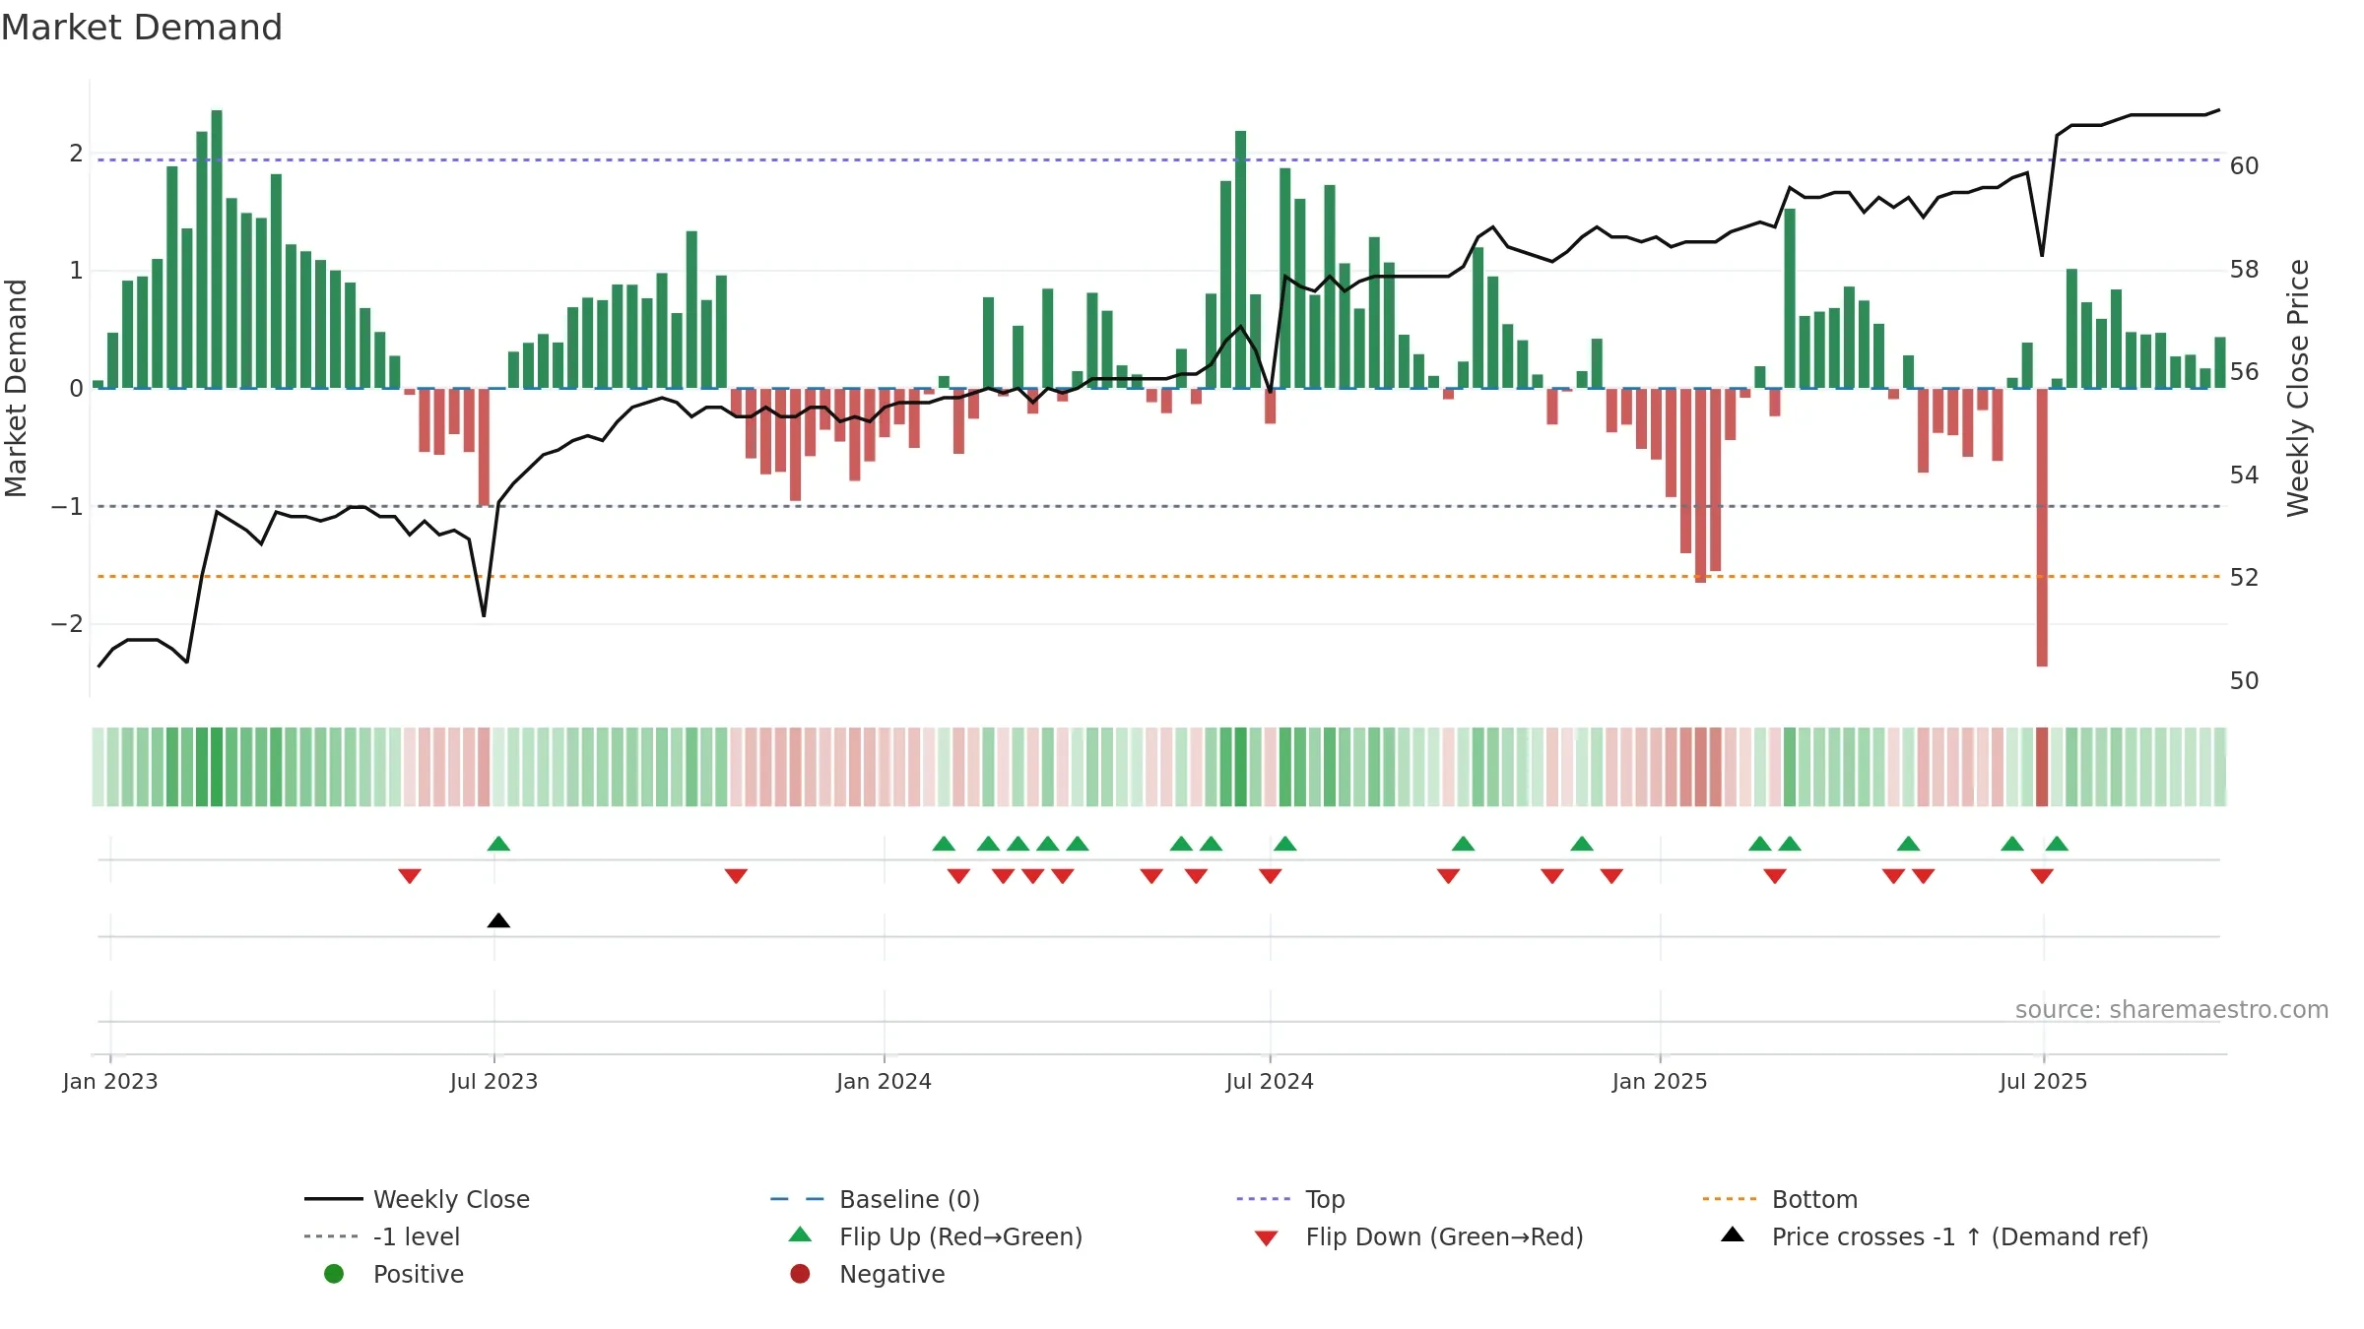Click the Jan 2023 x-axis label
2364x1329 pixels.
[110, 1081]
